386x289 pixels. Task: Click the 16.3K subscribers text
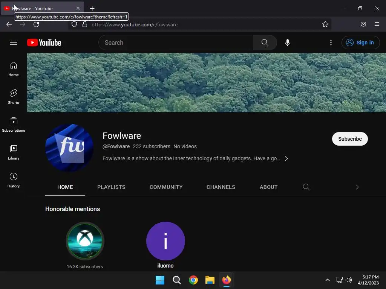85,267
